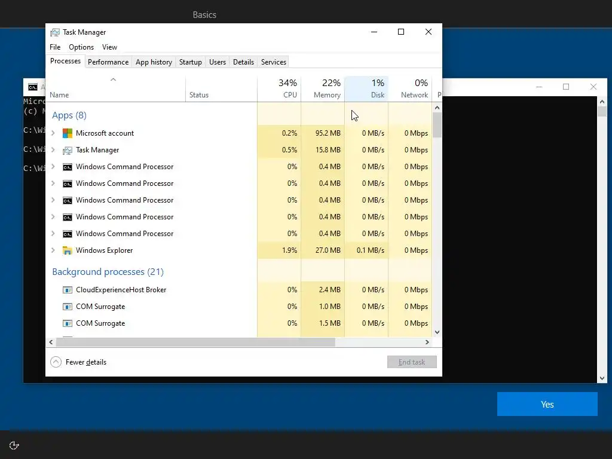
Task: Click Fewer details link
Action: [86, 362]
